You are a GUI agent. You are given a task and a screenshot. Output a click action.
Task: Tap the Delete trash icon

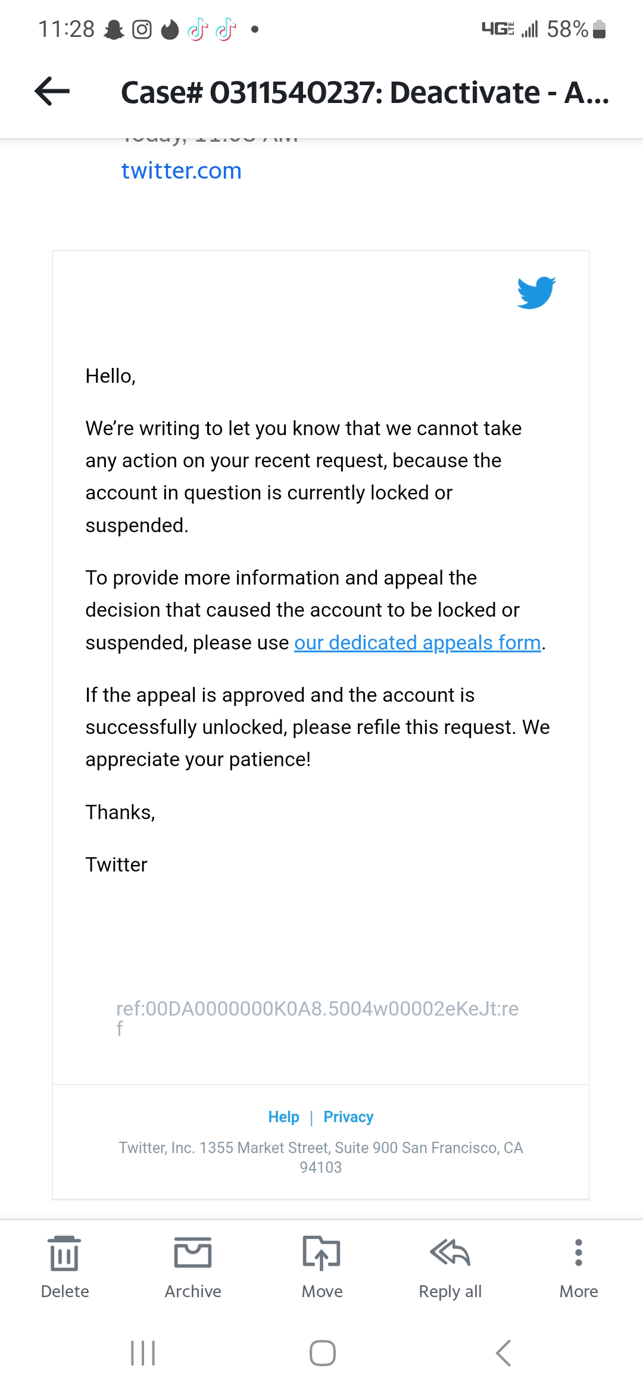coord(64,1253)
